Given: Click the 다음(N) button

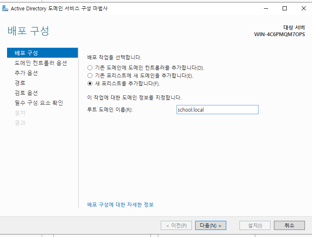Looking at the screenshot, I should [x=210, y=225].
